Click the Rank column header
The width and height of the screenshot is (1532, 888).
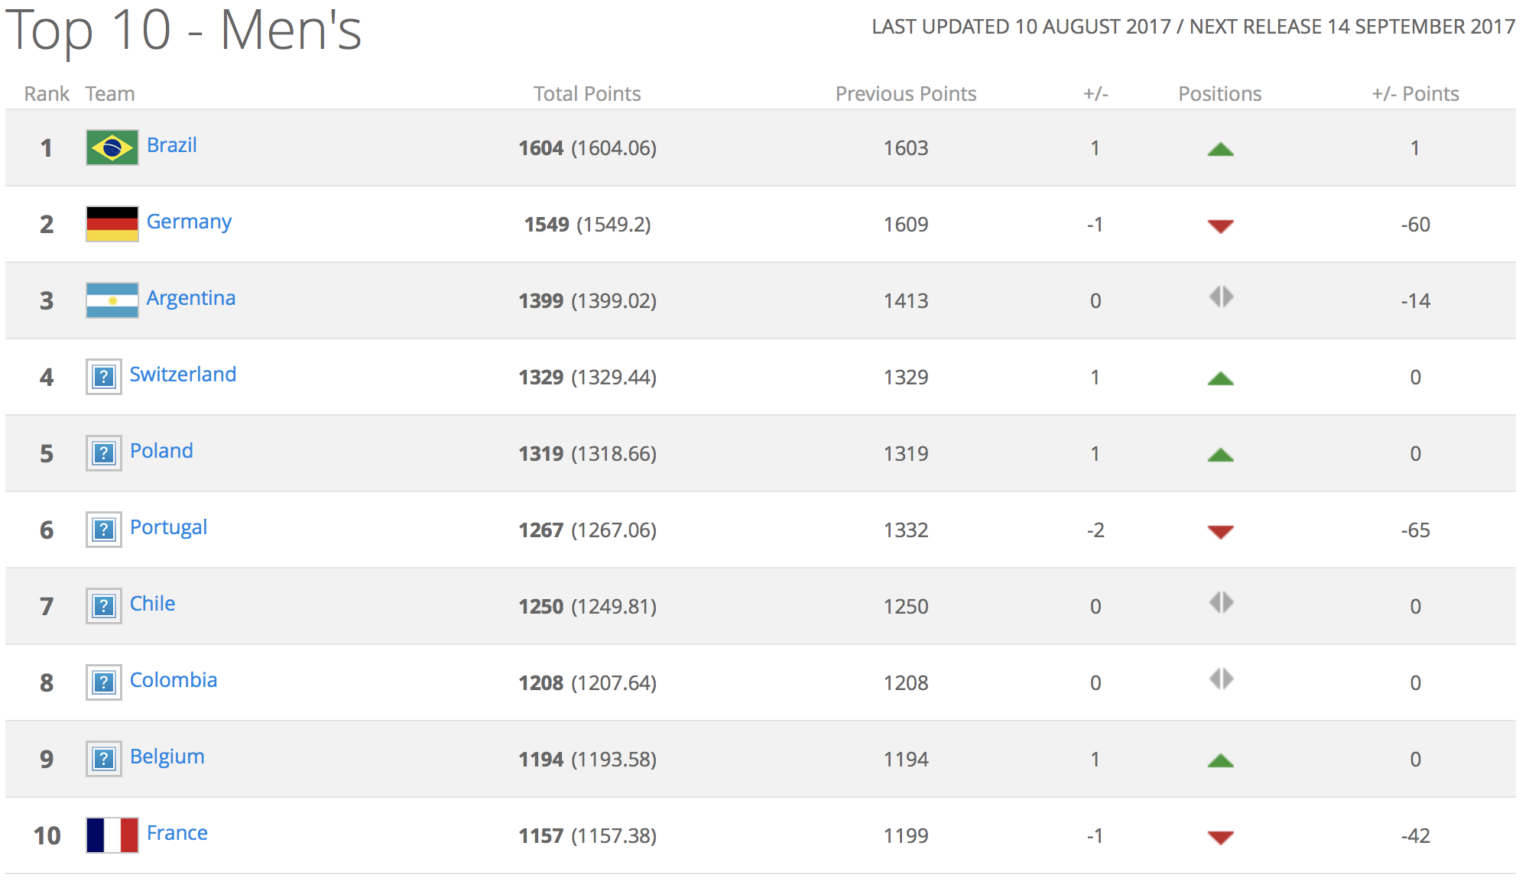47,94
